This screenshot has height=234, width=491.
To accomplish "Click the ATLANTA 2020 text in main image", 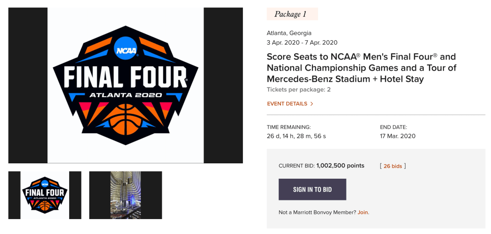I will [126, 95].
